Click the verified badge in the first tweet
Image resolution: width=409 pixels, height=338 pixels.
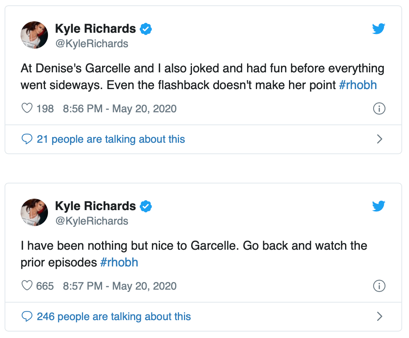(146, 29)
